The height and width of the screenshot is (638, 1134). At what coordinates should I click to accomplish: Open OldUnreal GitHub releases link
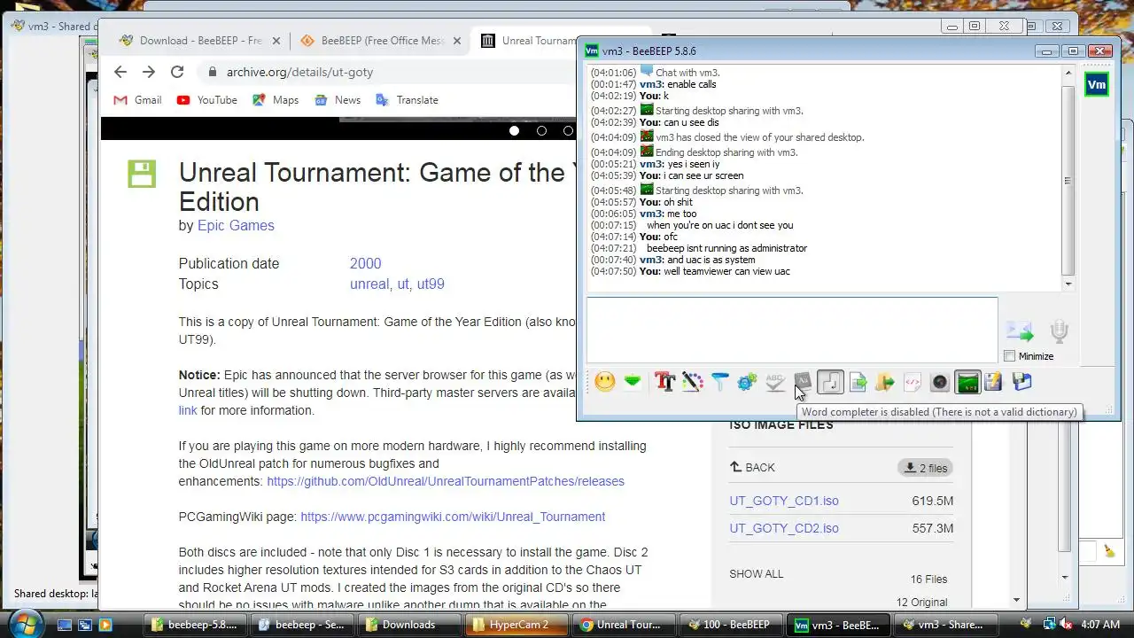446,481
